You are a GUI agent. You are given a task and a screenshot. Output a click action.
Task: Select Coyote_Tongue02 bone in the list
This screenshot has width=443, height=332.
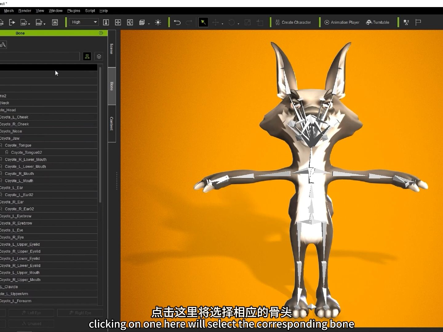pyautogui.click(x=26, y=152)
